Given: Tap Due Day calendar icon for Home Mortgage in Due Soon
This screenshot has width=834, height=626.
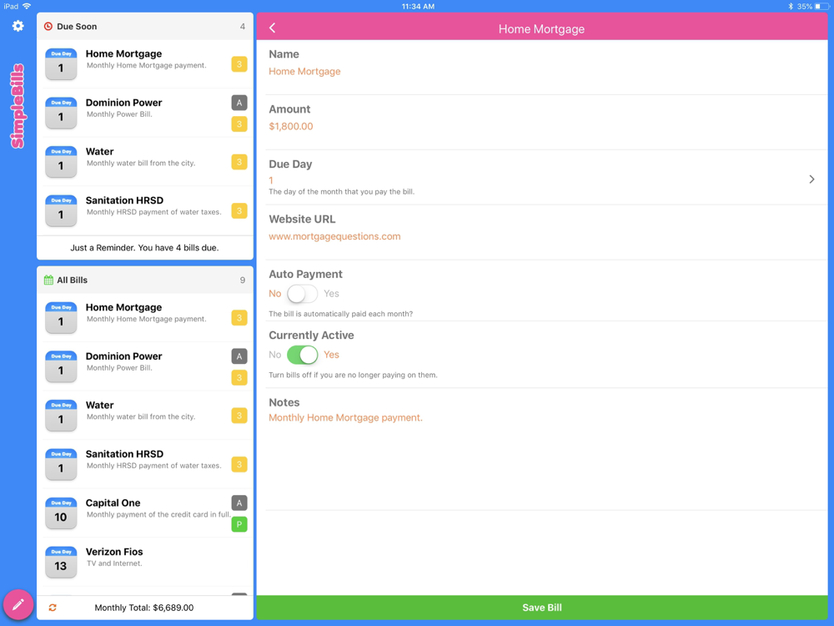Looking at the screenshot, I should pos(61,64).
